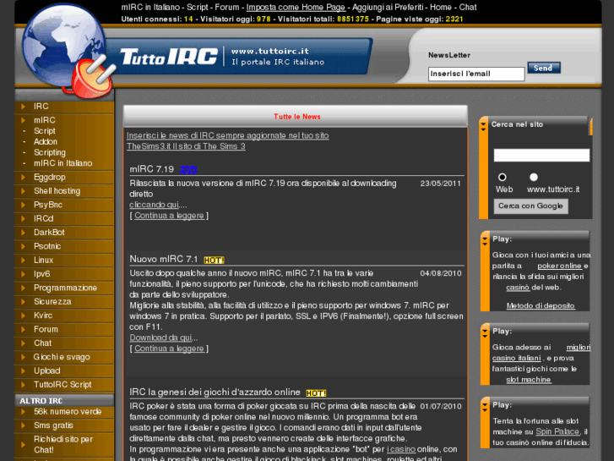Screen dimensions: 614x461
Task: Click the arrow icon next to Linux
Action: (x=23, y=261)
